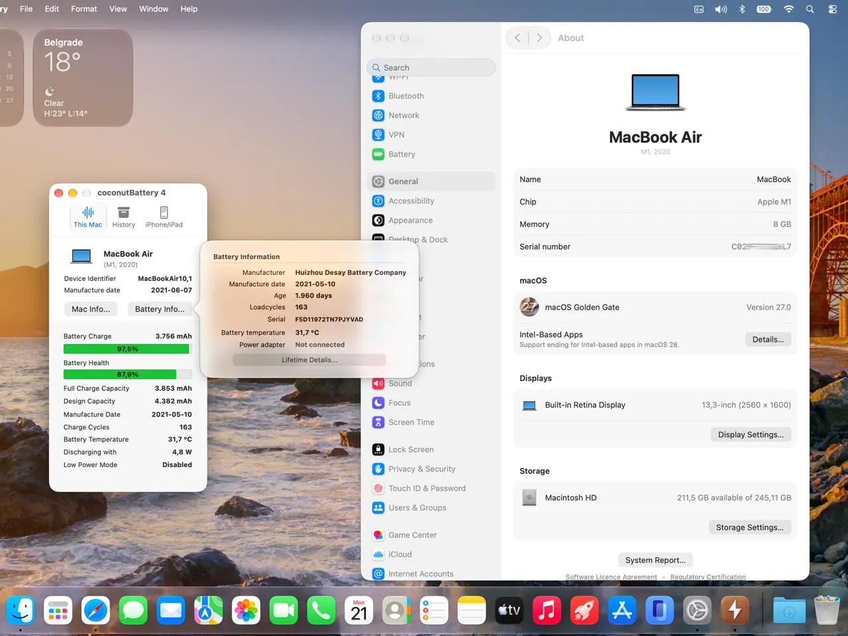Open the Window menu

(154, 9)
